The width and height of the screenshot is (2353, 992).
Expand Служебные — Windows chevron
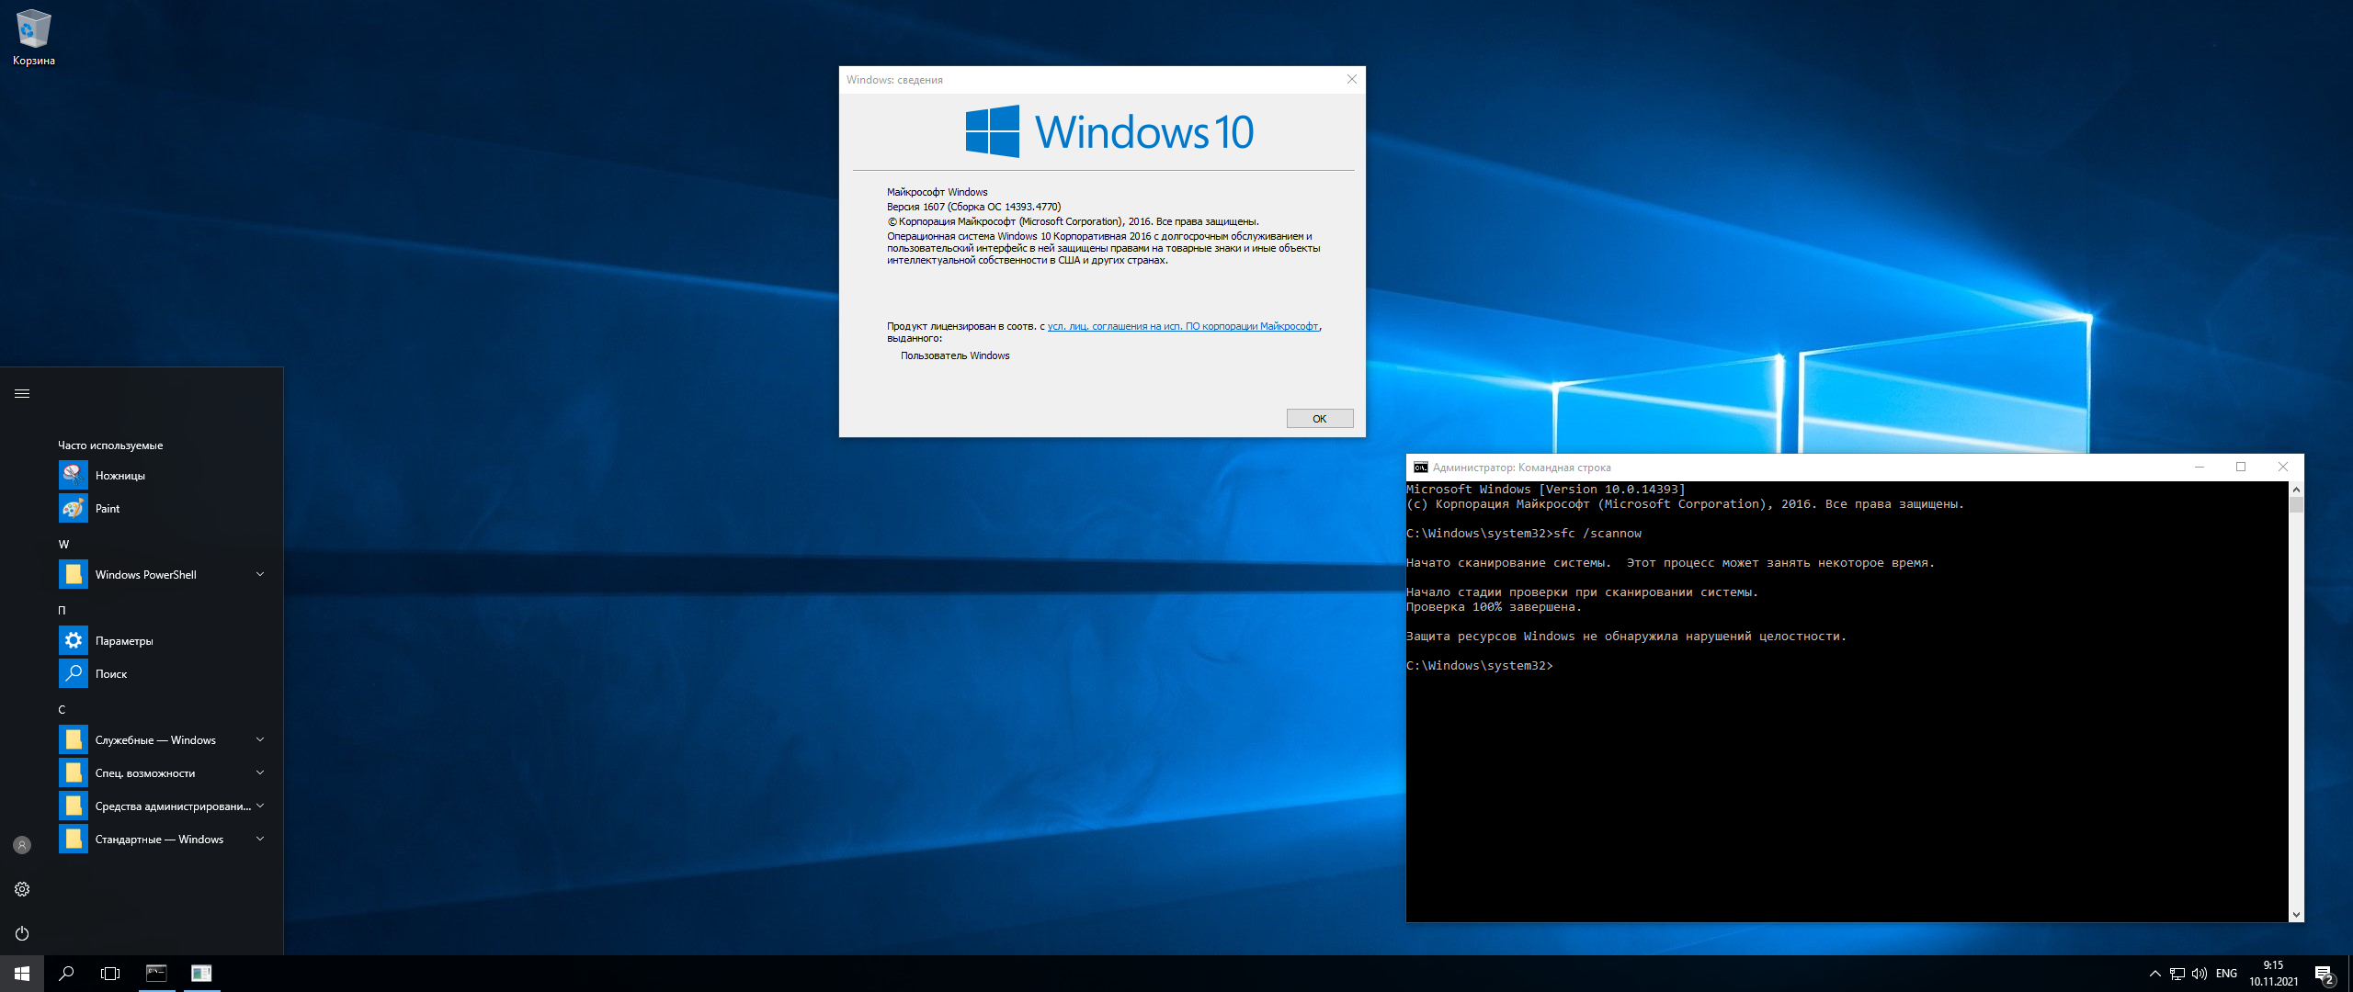click(x=260, y=739)
